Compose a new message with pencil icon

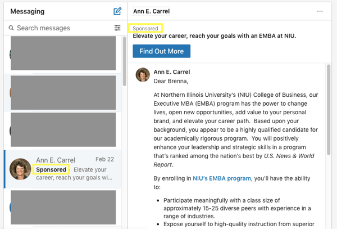point(117,11)
